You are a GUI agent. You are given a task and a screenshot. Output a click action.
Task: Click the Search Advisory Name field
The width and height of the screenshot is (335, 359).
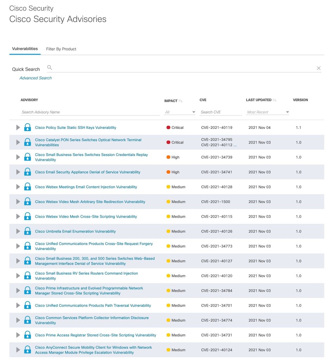[x=90, y=112]
